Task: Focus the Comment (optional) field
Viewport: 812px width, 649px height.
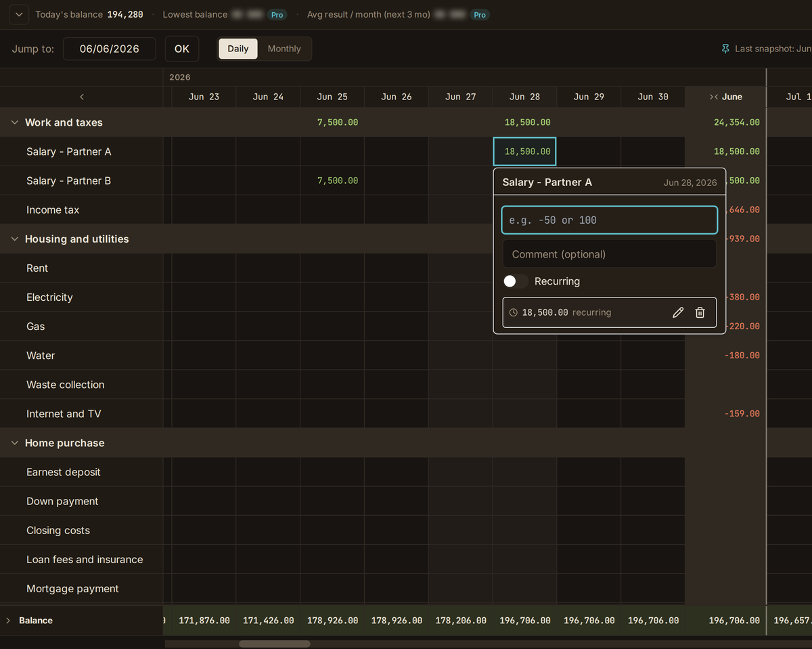Action: coord(609,254)
